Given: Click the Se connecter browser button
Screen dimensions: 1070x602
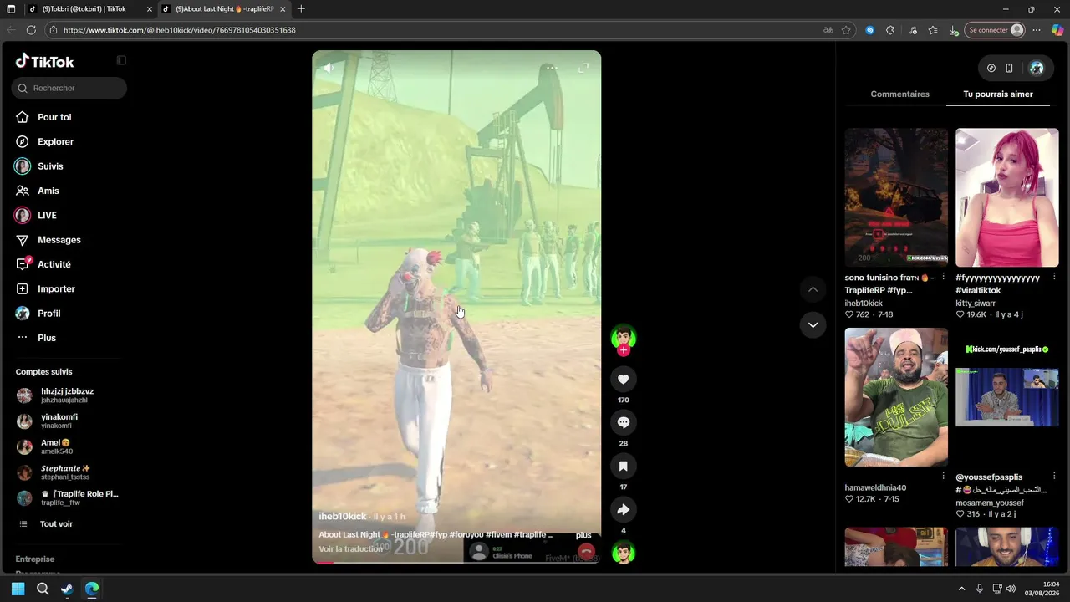Looking at the screenshot, I should coord(995,30).
